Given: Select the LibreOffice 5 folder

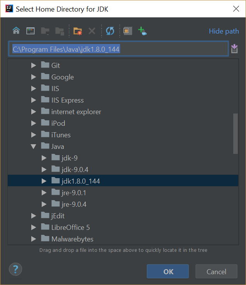Looking at the screenshot, I should coord(70,227).
